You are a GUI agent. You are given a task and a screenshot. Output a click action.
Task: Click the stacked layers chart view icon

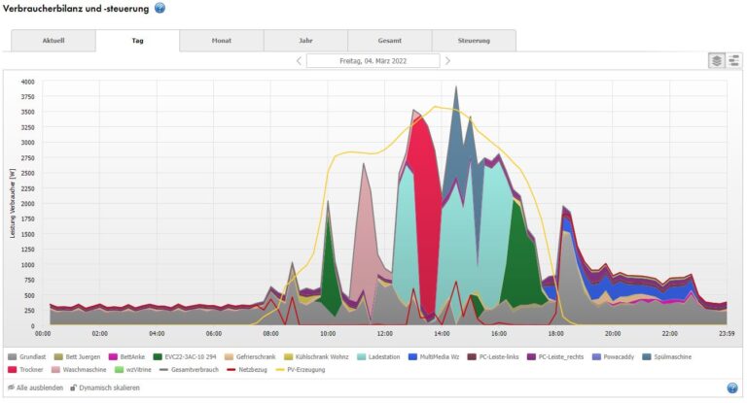coord(716,60)
